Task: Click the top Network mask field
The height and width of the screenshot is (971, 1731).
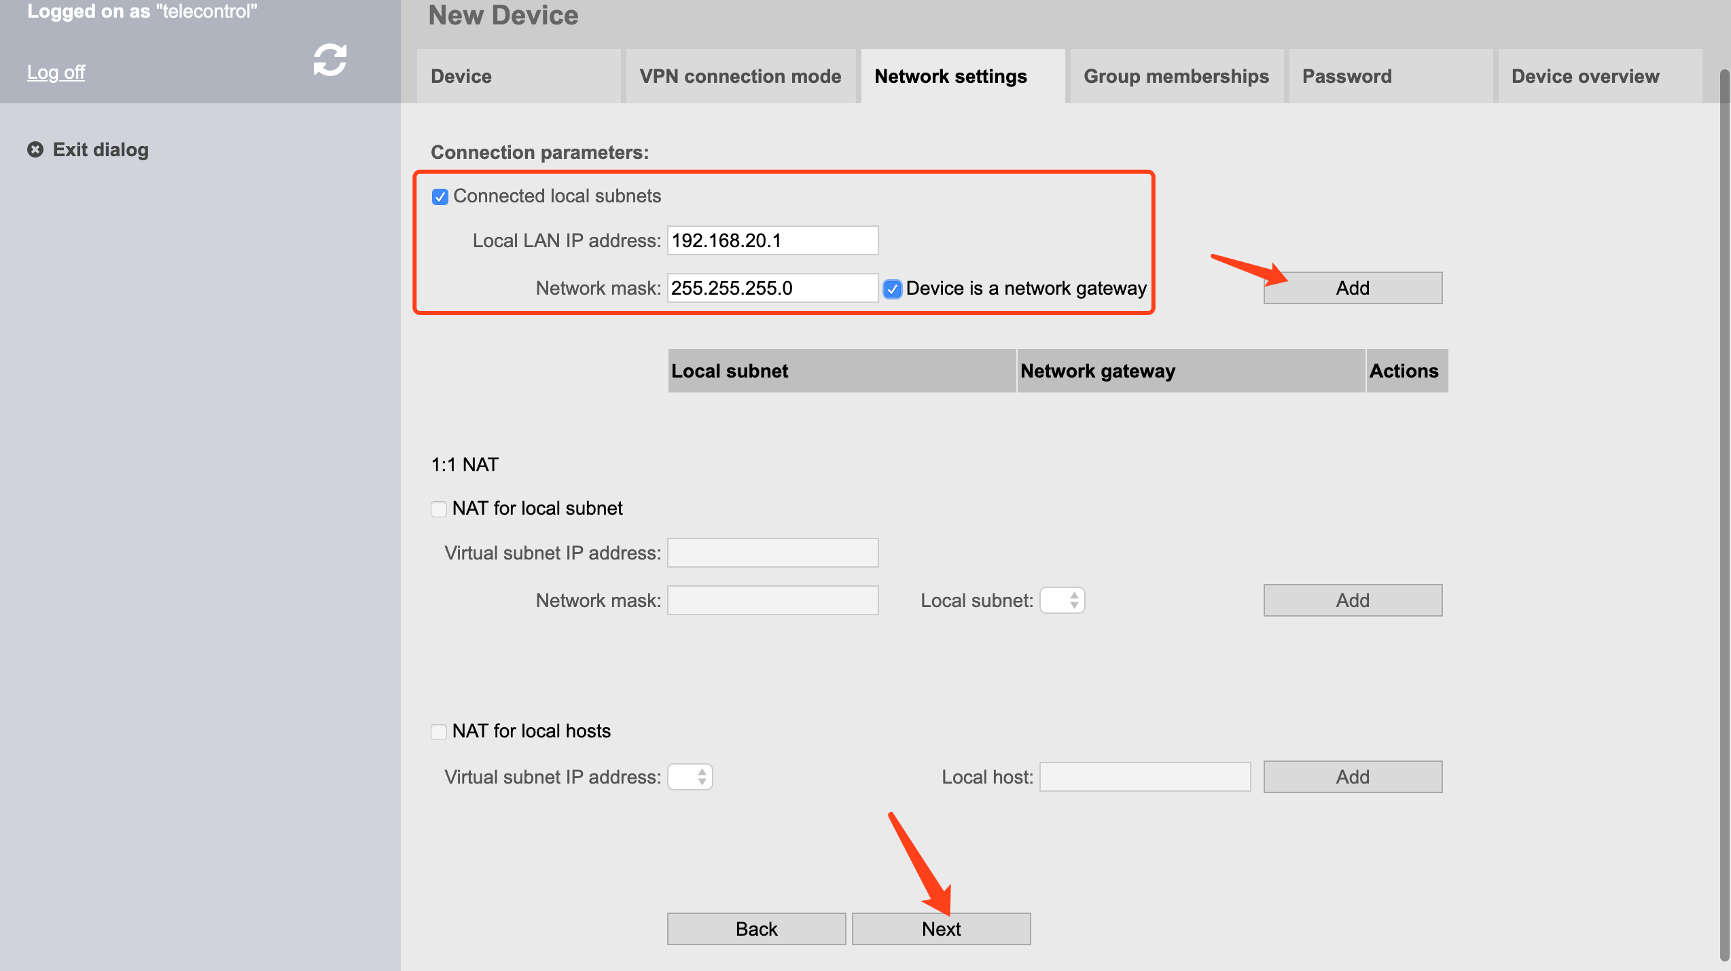Action: click(x=772, y=288)
